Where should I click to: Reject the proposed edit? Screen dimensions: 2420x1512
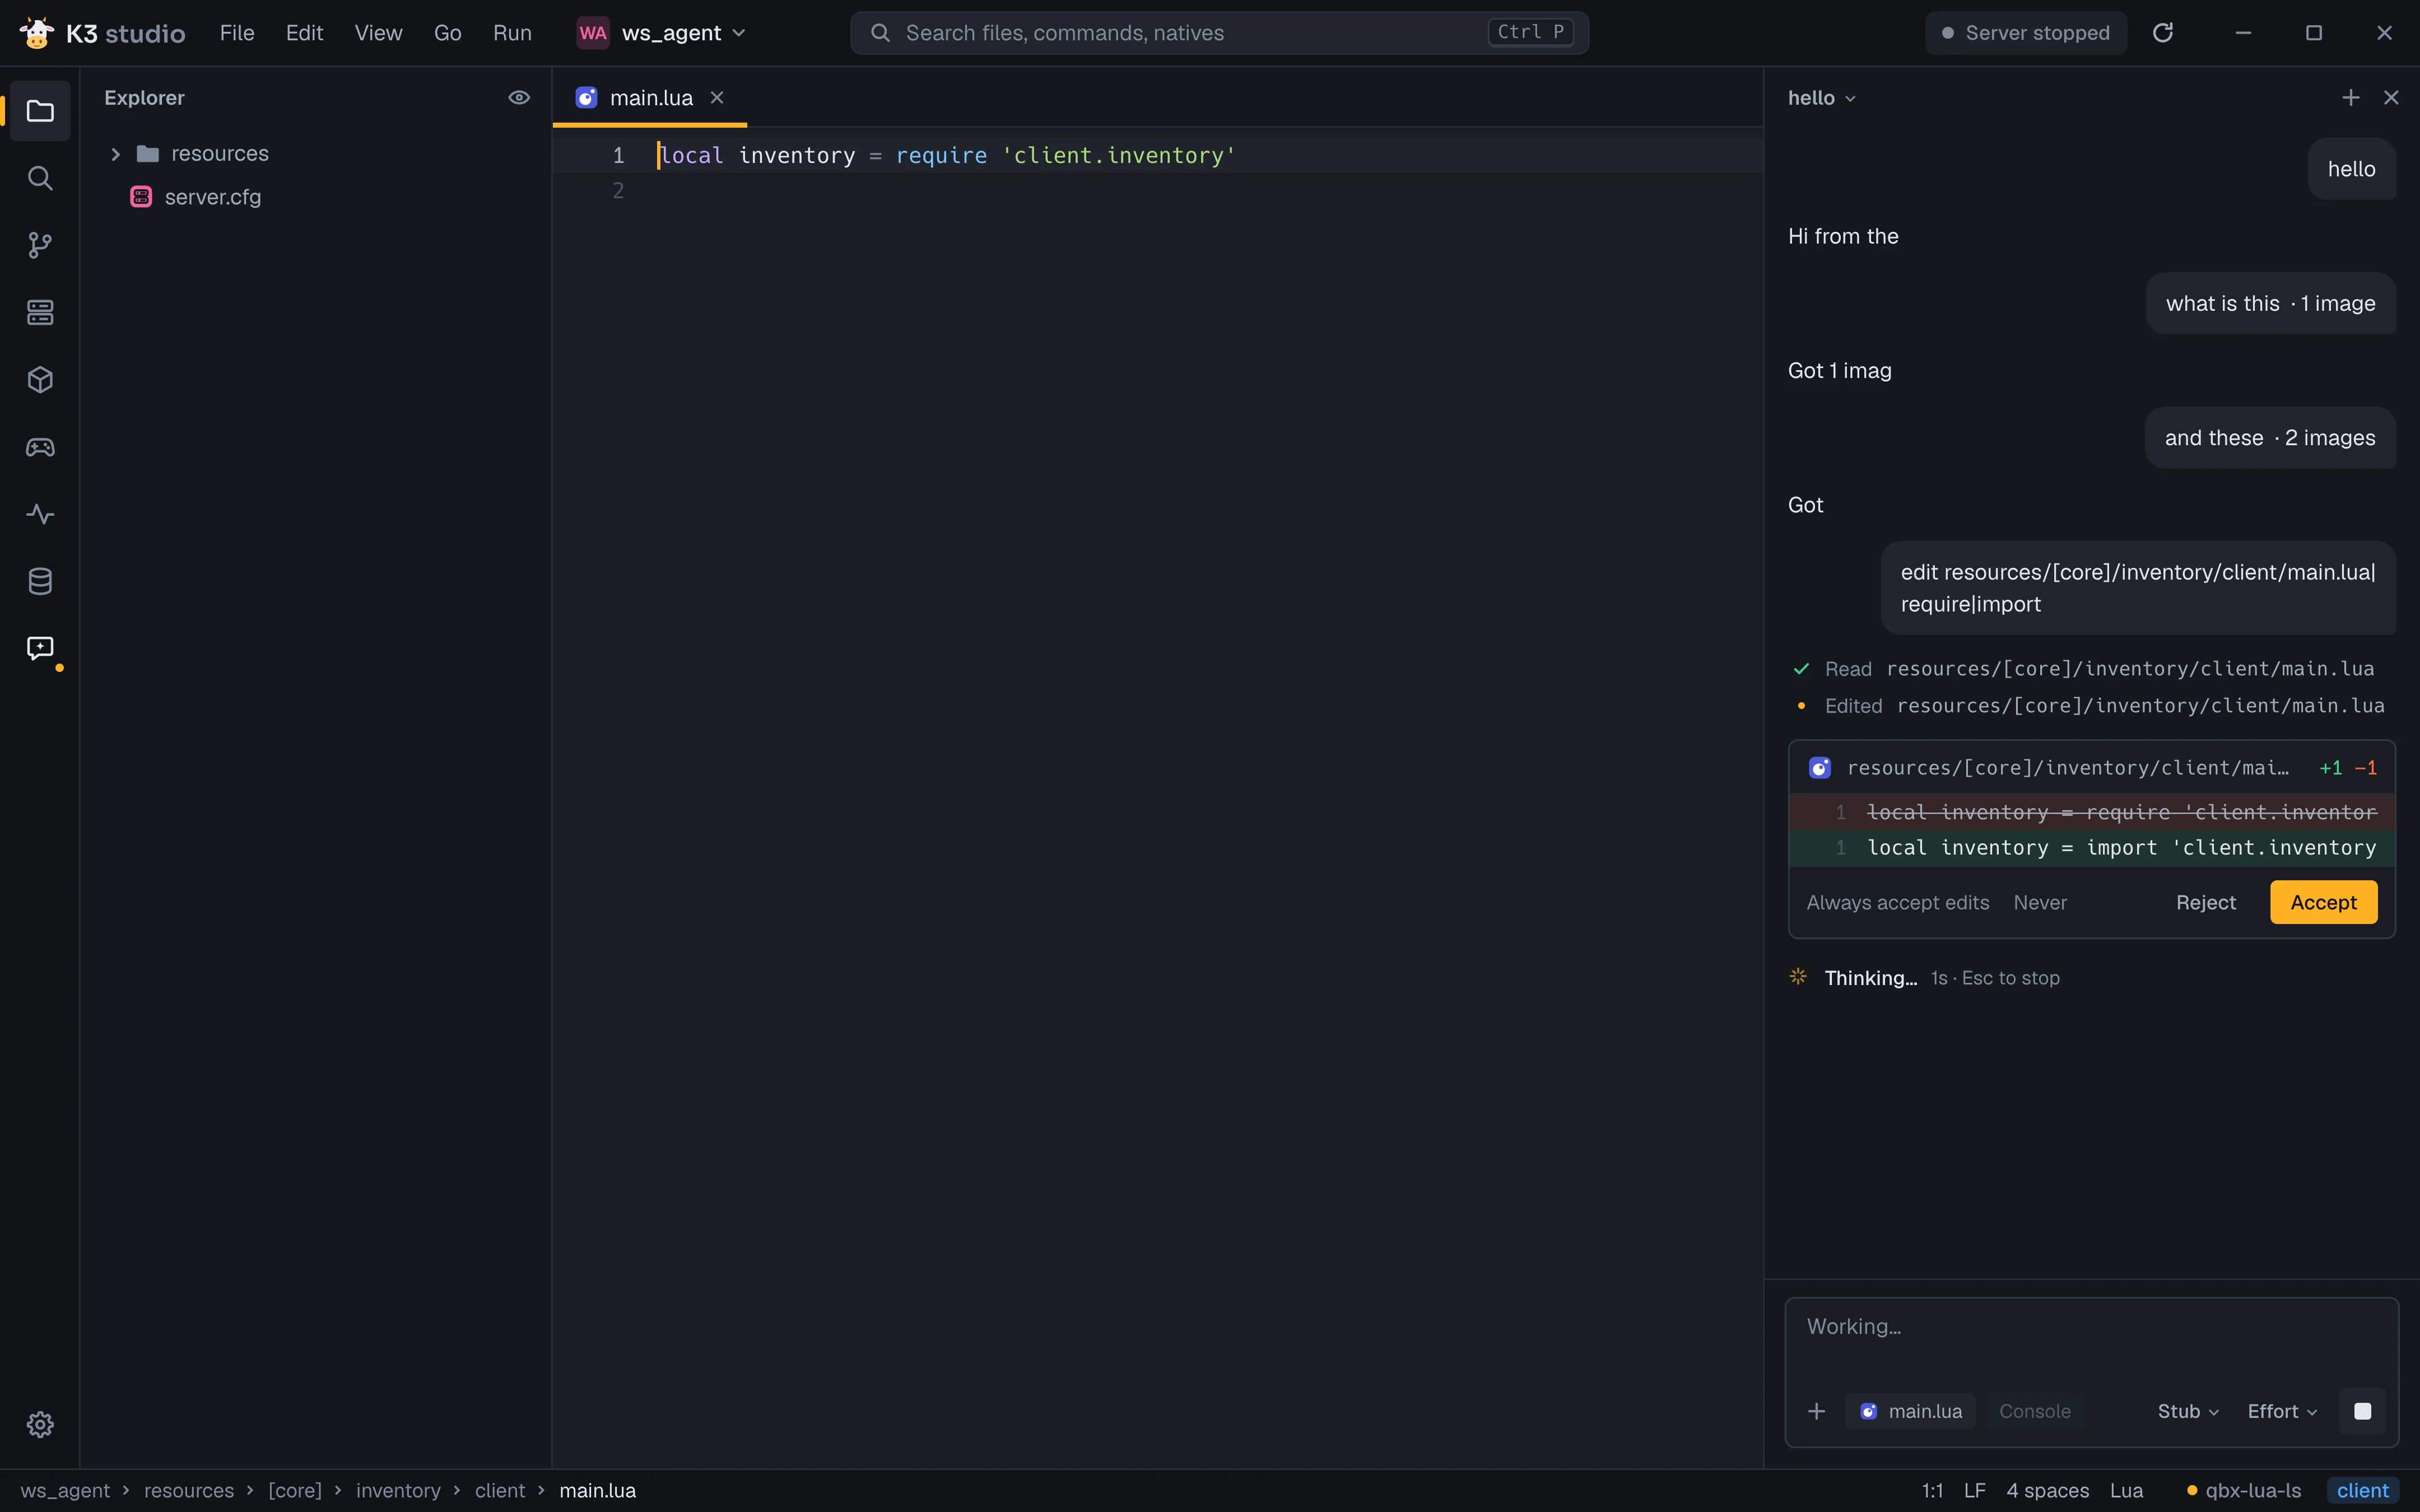click(2205, 902)
